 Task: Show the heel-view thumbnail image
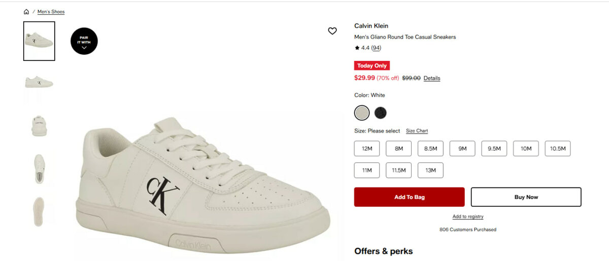39,125
